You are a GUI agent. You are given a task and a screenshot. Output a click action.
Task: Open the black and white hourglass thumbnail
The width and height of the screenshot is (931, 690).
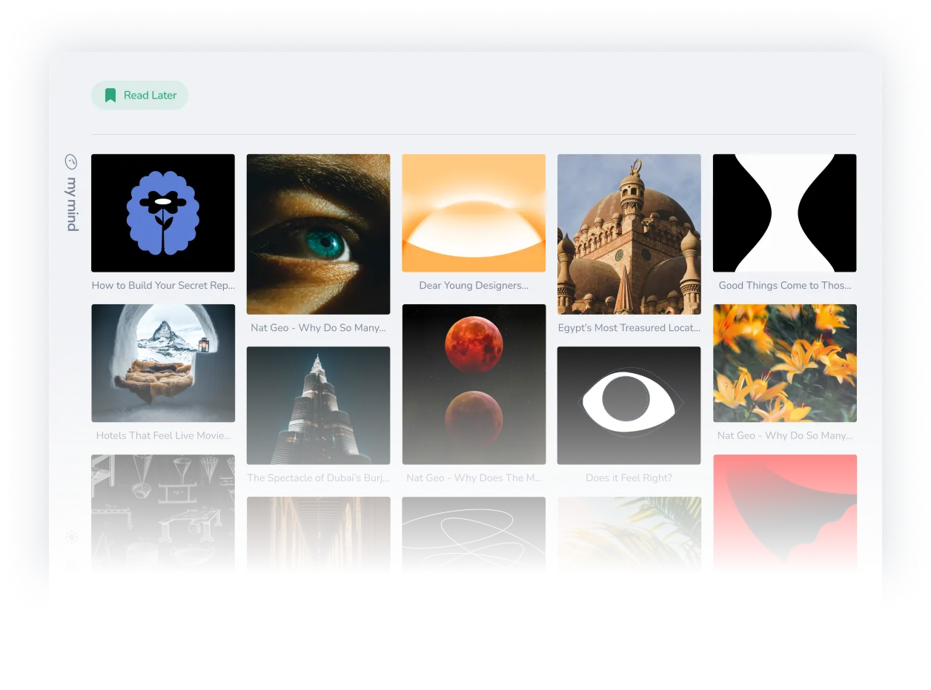point(785,213)
